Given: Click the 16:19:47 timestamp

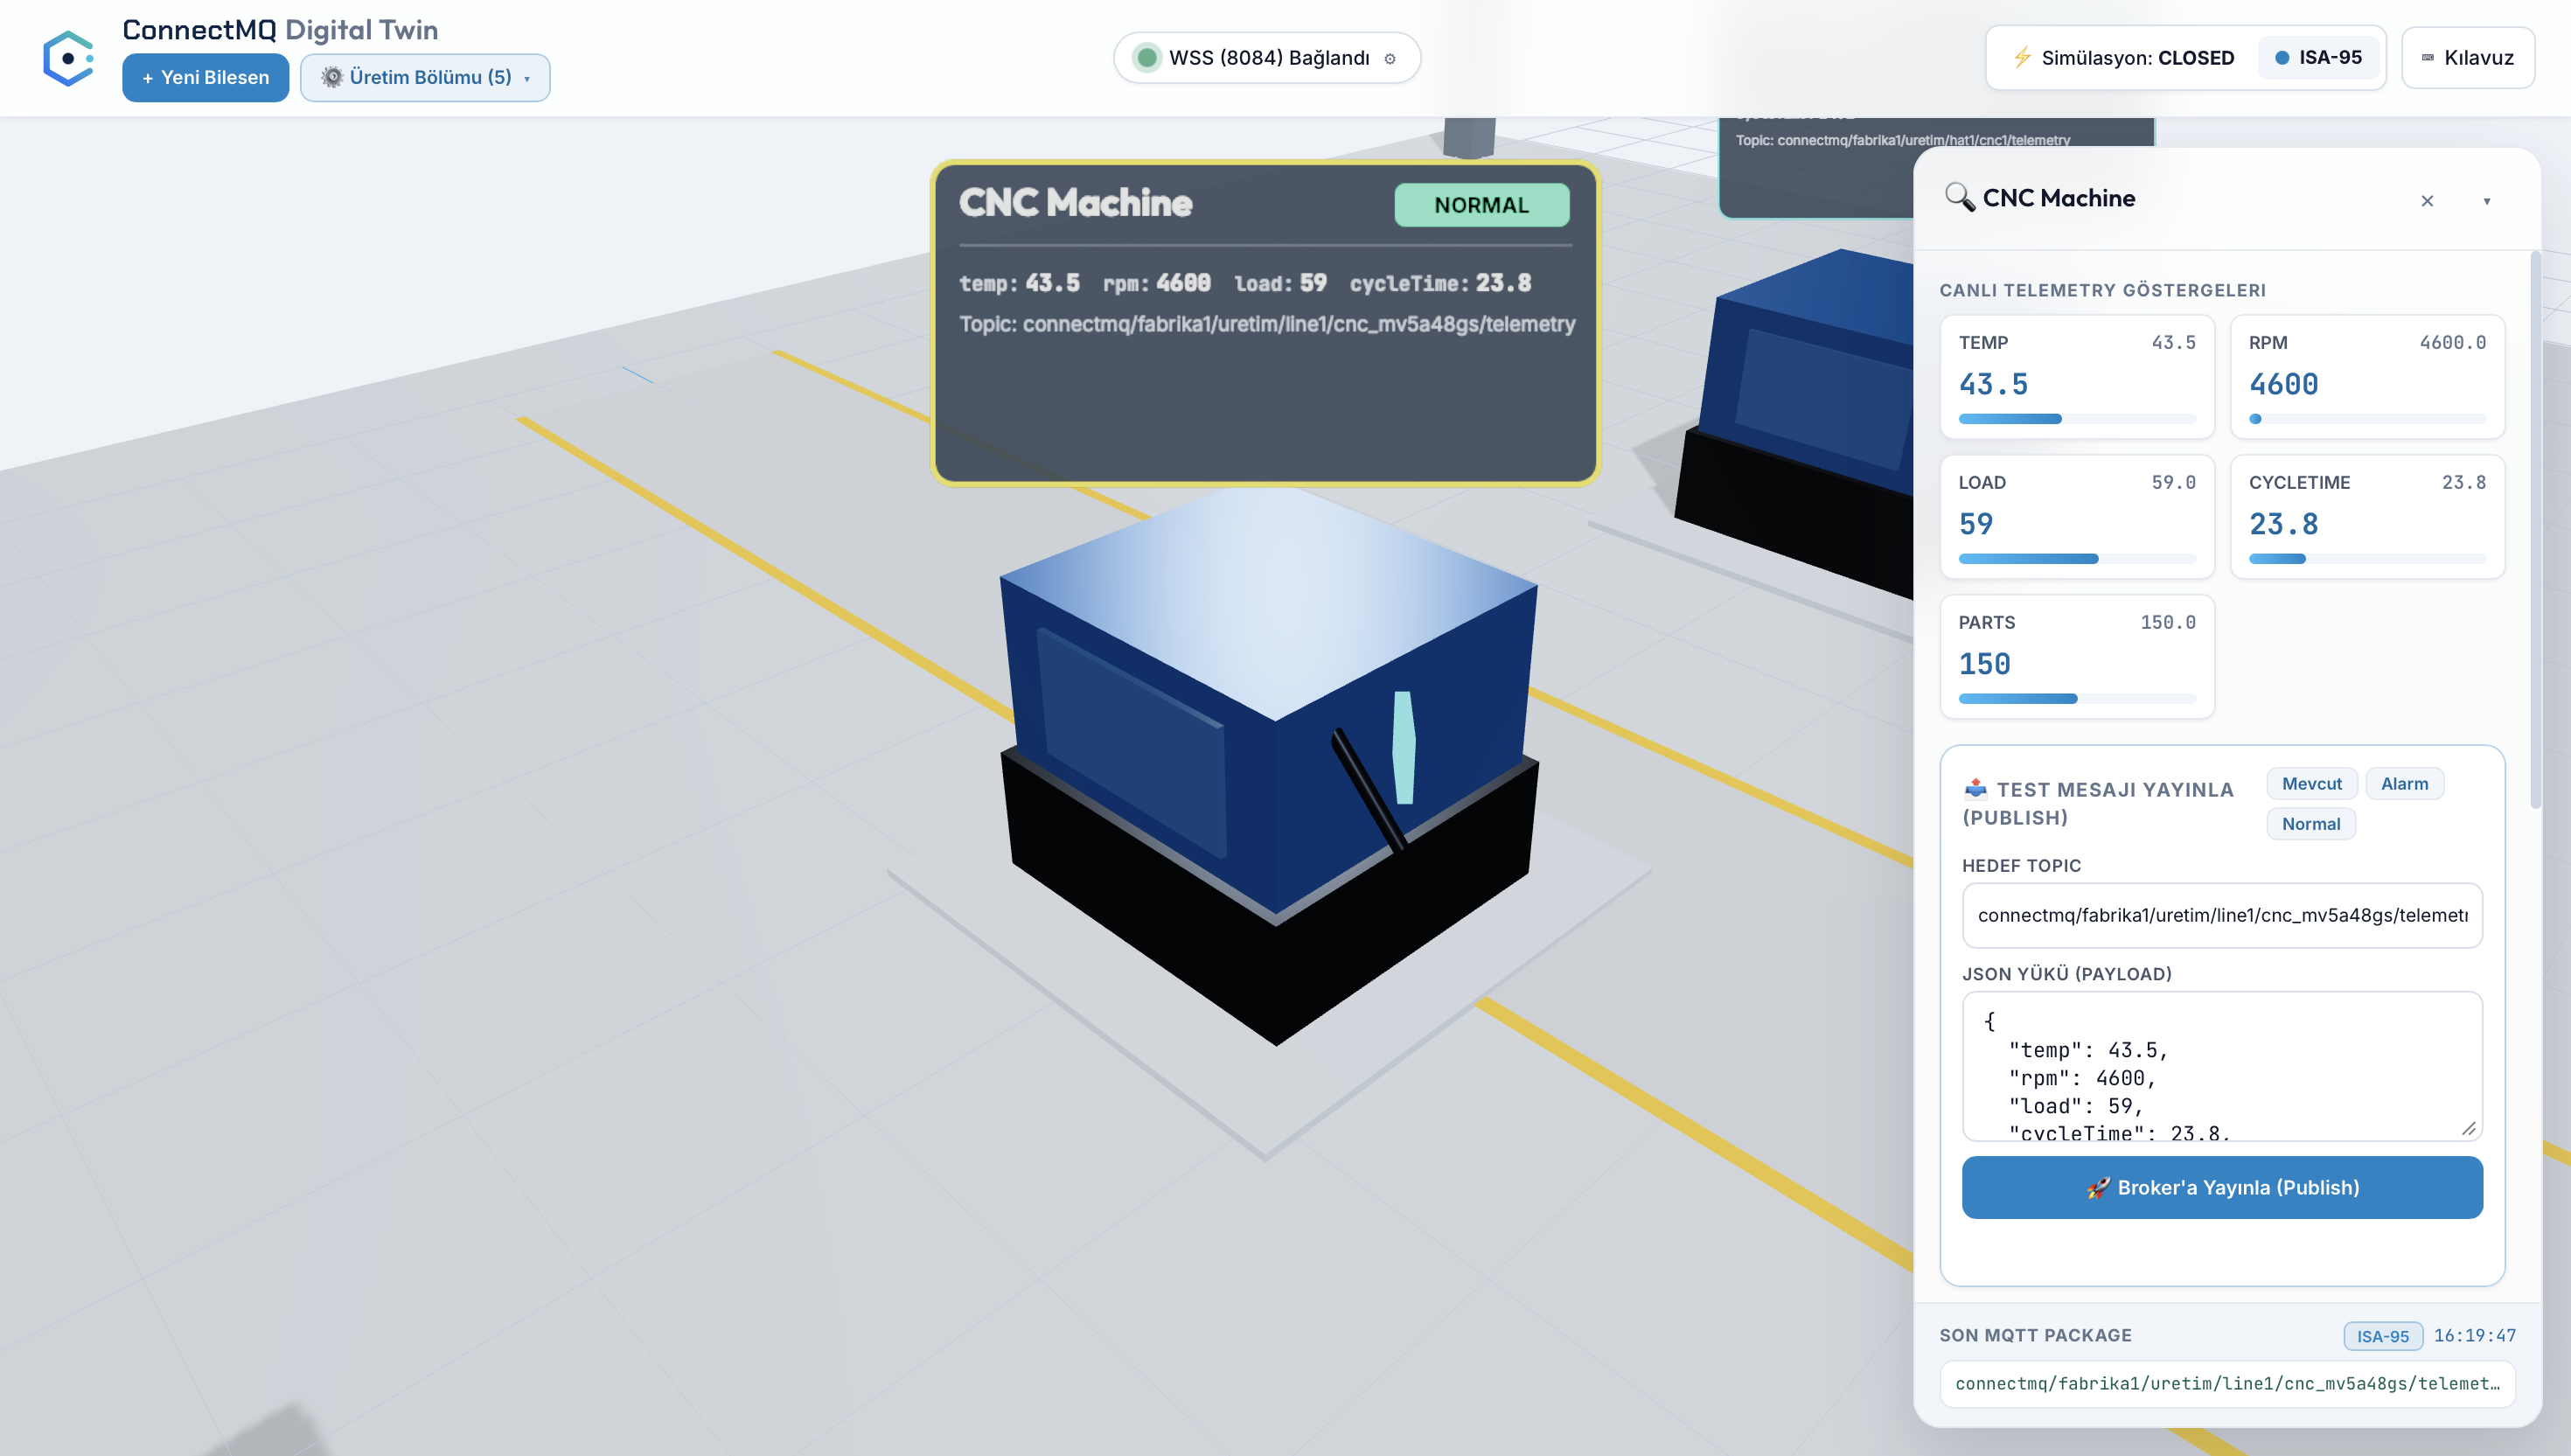Looking at the screenshot, I should (x=2474, y=1335).
